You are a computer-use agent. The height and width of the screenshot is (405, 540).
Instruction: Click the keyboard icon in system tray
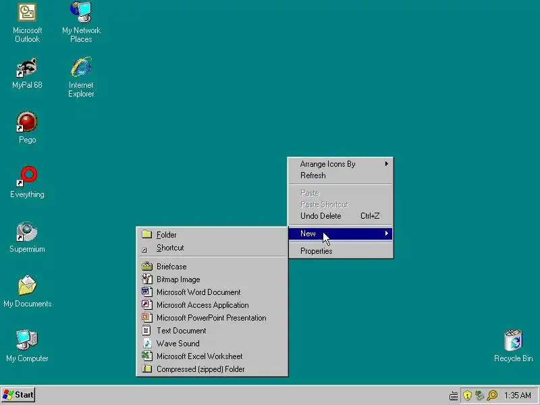[454, 396]
